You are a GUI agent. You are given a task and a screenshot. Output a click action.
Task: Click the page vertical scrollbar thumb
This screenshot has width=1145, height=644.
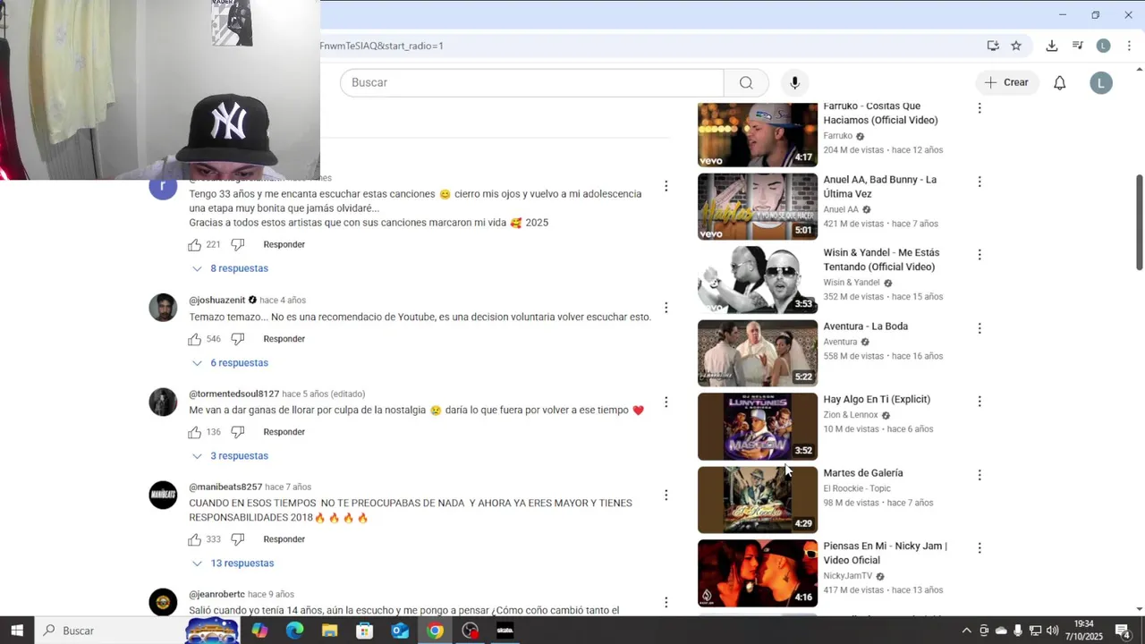pyautogui.click(x=1139, y=221)
